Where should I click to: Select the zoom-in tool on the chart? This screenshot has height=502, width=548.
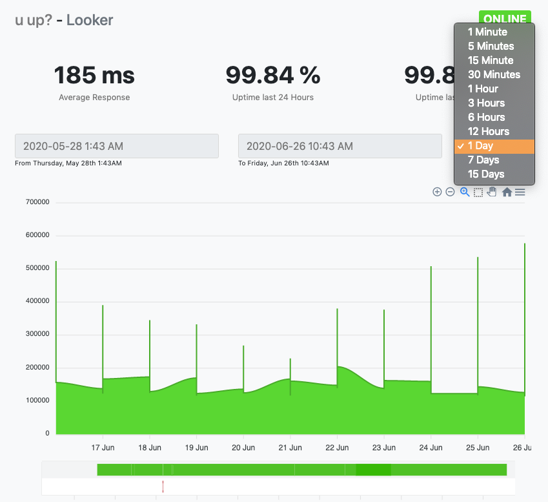point(437,192)
